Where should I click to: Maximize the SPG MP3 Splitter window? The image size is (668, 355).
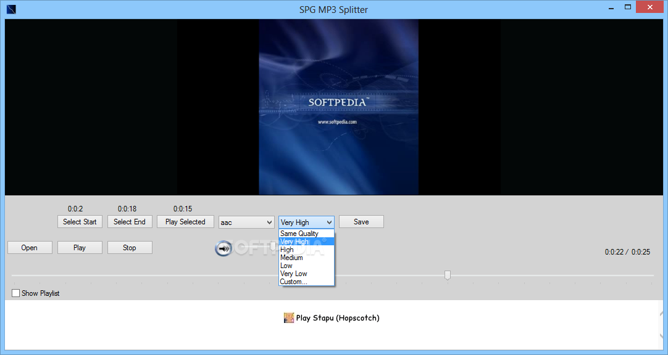point(627,7)
